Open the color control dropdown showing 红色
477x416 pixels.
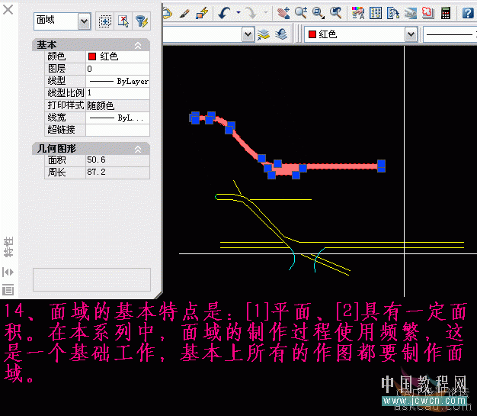411,34
